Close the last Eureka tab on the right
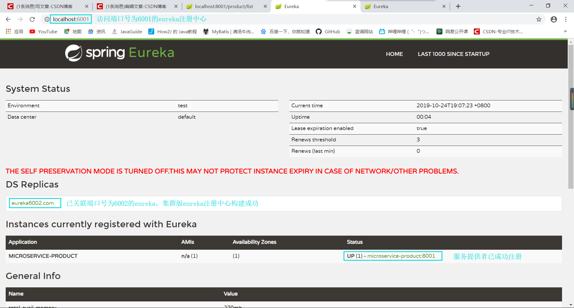 pos(444,6)
